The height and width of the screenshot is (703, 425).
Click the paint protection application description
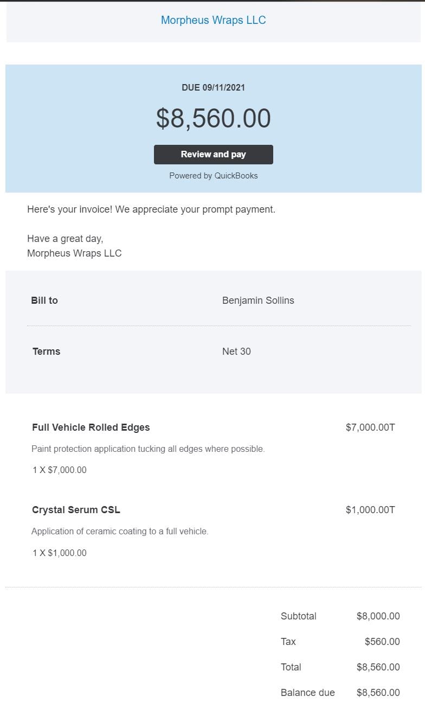pyautogui.click(x=148, y=449)
